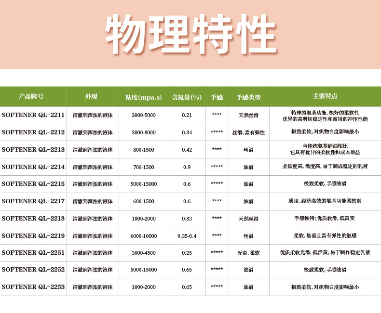Click nitrogen content value 0.35-0.4
Screen dimensions: 381x313
[187, 236]
